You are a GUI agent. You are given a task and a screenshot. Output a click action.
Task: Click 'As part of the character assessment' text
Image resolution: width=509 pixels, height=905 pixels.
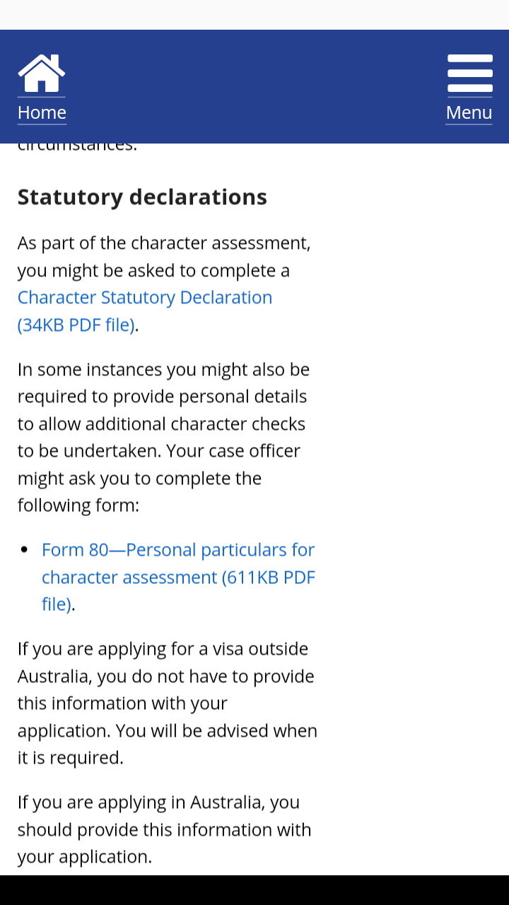click(164, 243)
